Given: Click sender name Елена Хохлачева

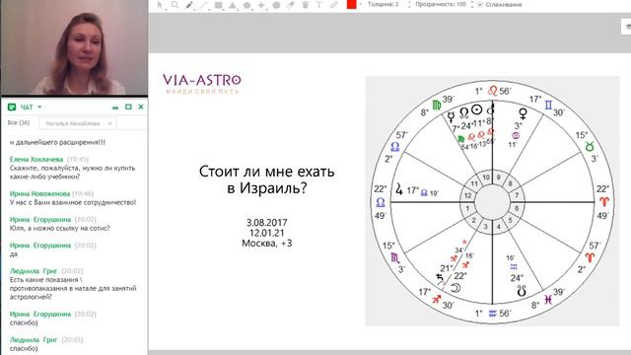Looking at the screenshot, I should tap(36, 160).
